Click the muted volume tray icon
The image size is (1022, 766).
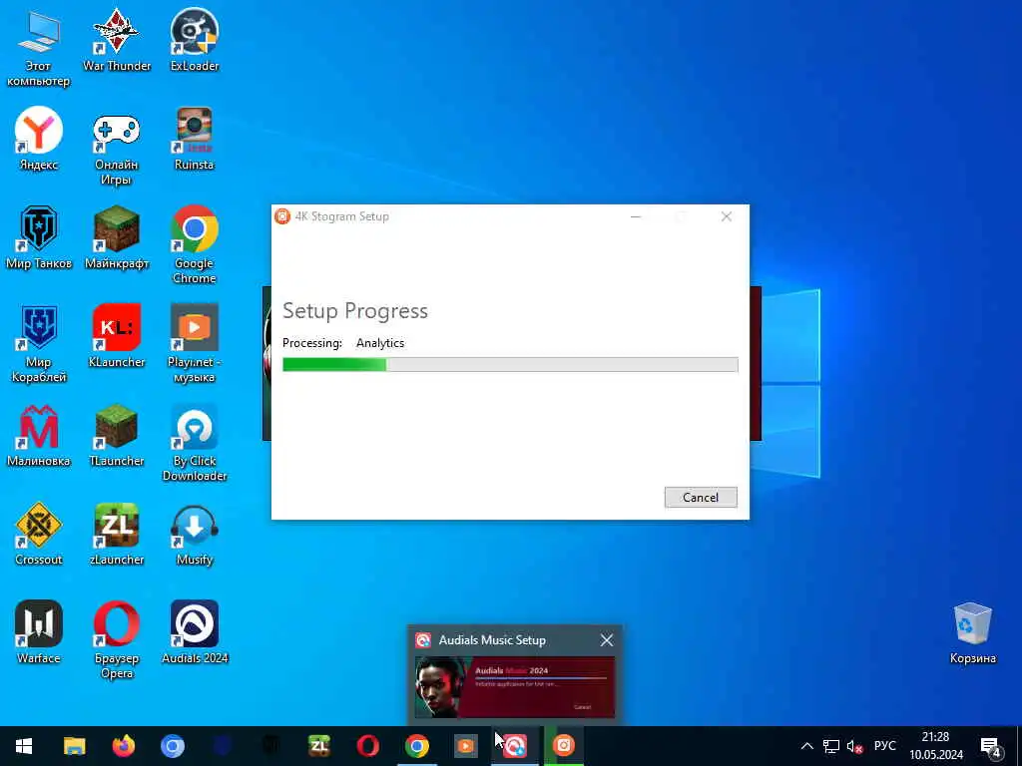point(854,746)
